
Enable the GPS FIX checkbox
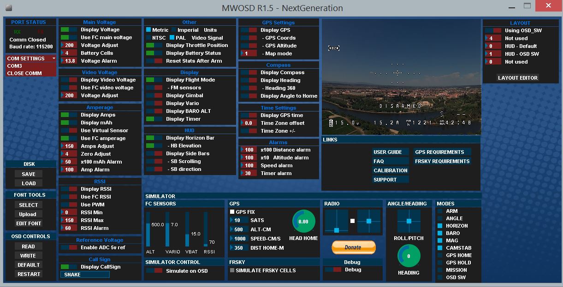click(232, 212)
